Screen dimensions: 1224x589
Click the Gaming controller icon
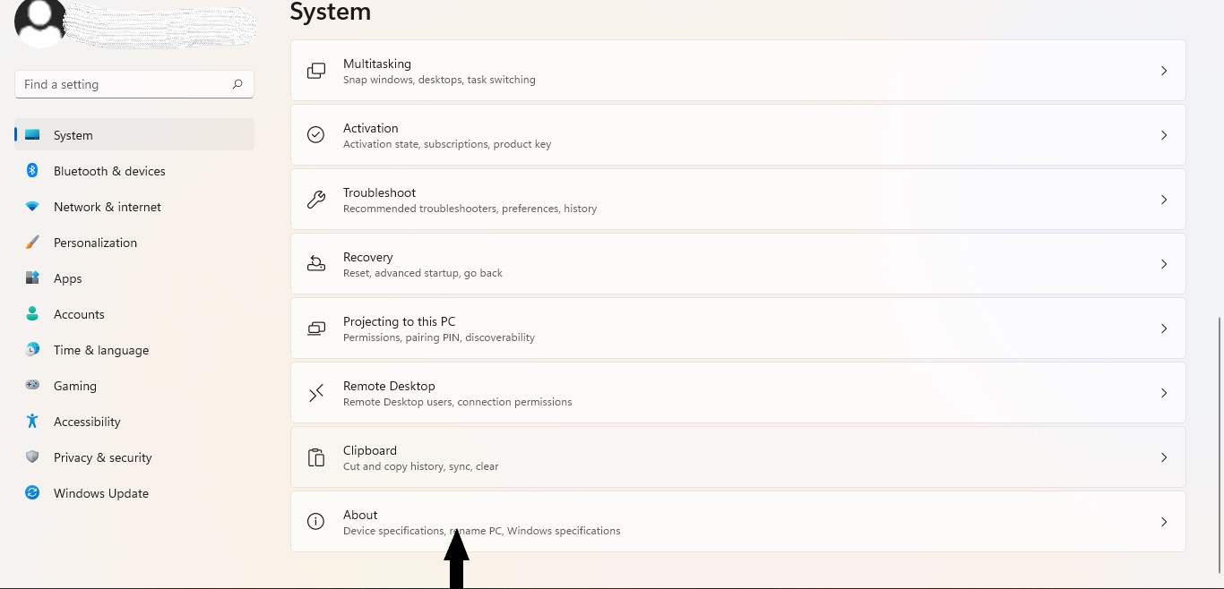tap(32, 385)
